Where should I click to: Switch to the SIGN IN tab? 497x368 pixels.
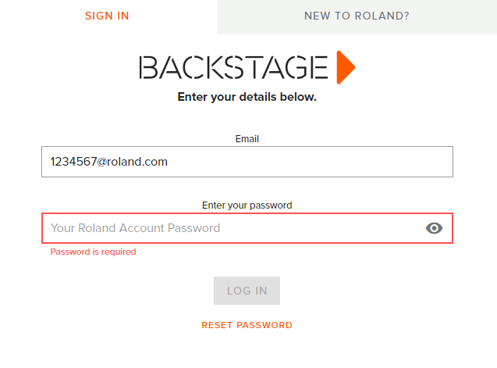[x=107, y=16]
